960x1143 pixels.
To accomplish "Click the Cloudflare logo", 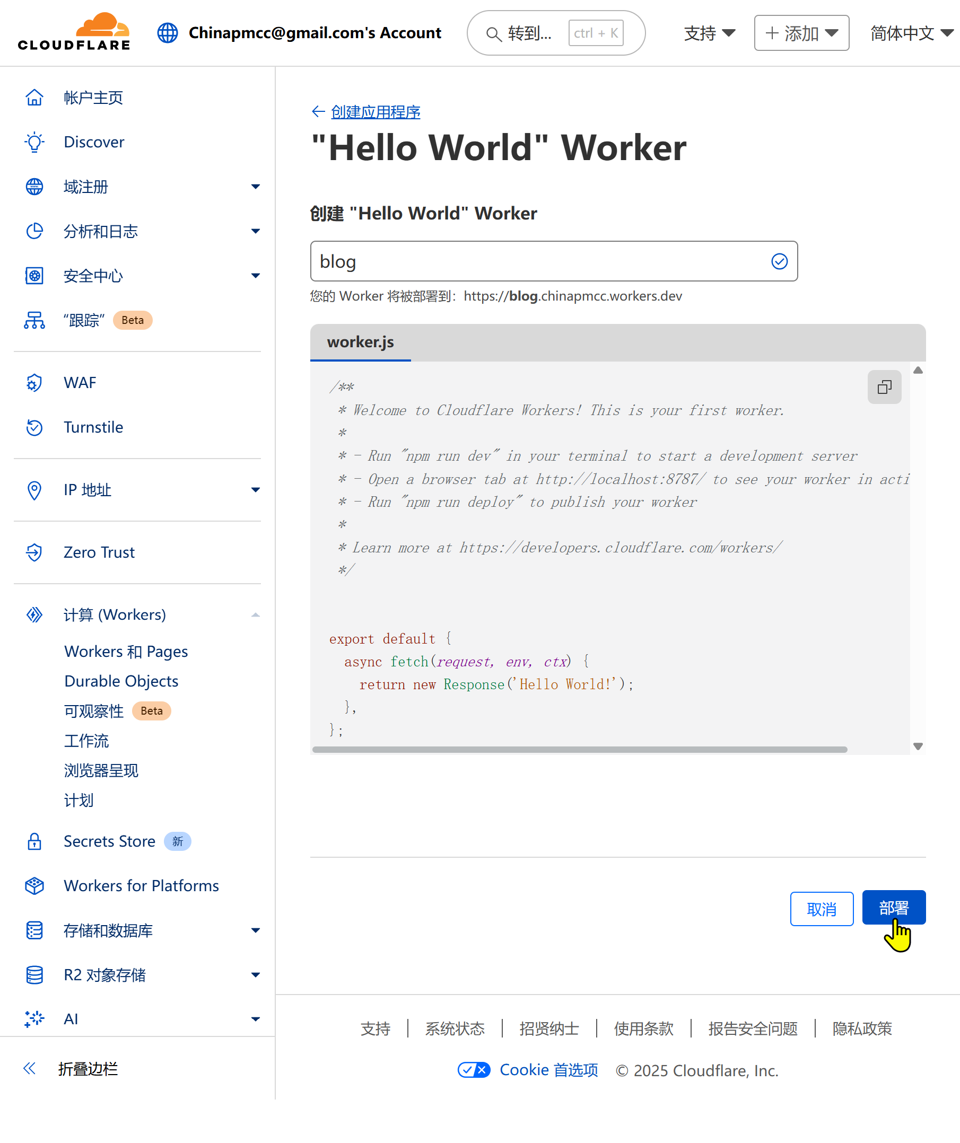I will (x=74, y=32).
